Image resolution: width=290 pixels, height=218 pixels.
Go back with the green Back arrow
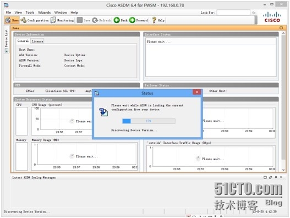coord(117,20)
